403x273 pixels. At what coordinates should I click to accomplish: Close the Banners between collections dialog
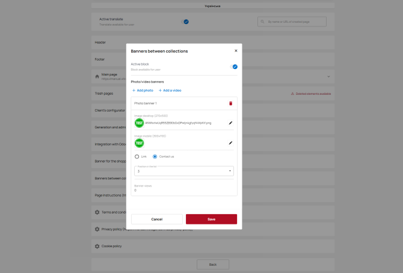coord(236,51)
